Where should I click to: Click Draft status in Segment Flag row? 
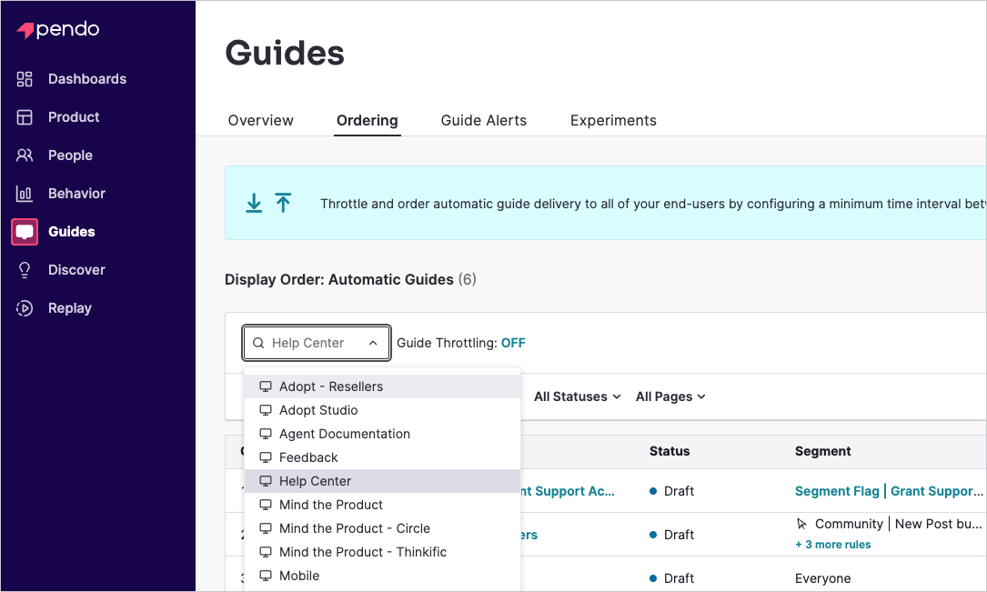(671, 491)
